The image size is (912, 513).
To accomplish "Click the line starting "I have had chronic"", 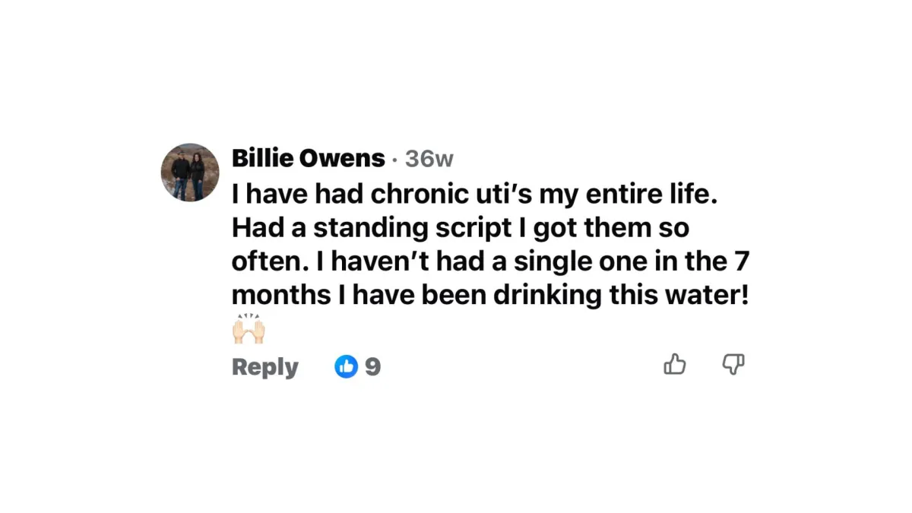I will pos(474,193).
